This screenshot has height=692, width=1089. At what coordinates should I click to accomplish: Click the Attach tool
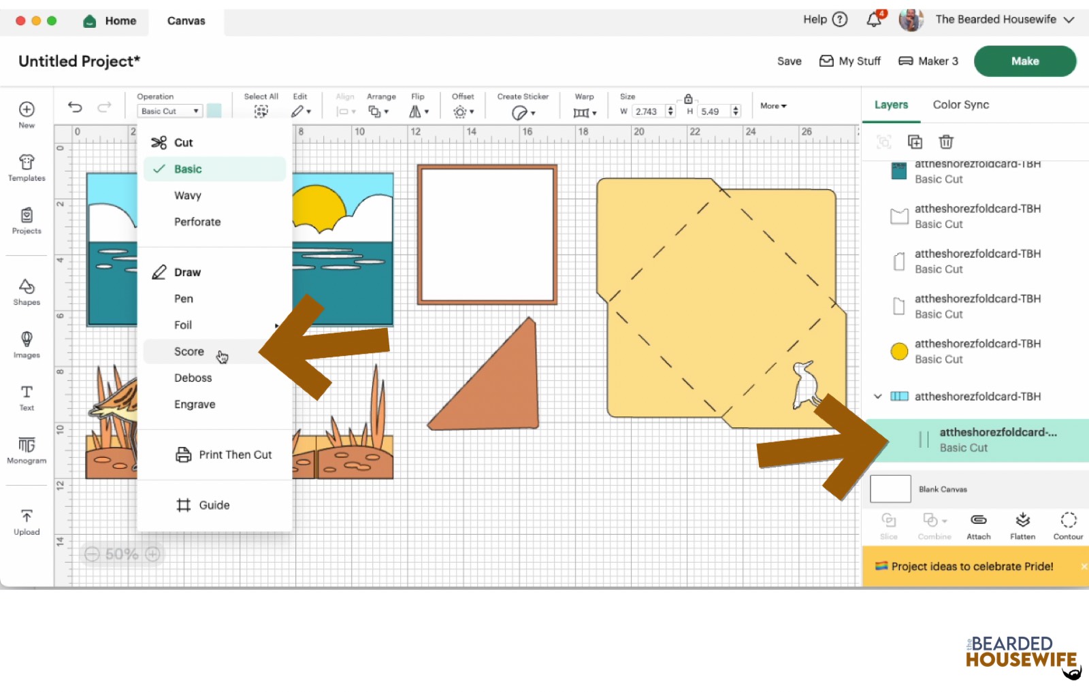coord(979,526)
